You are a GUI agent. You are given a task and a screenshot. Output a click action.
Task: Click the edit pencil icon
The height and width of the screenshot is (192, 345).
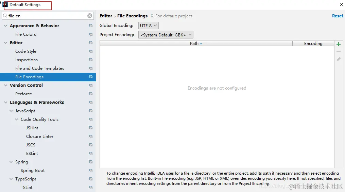pos(339,59)
